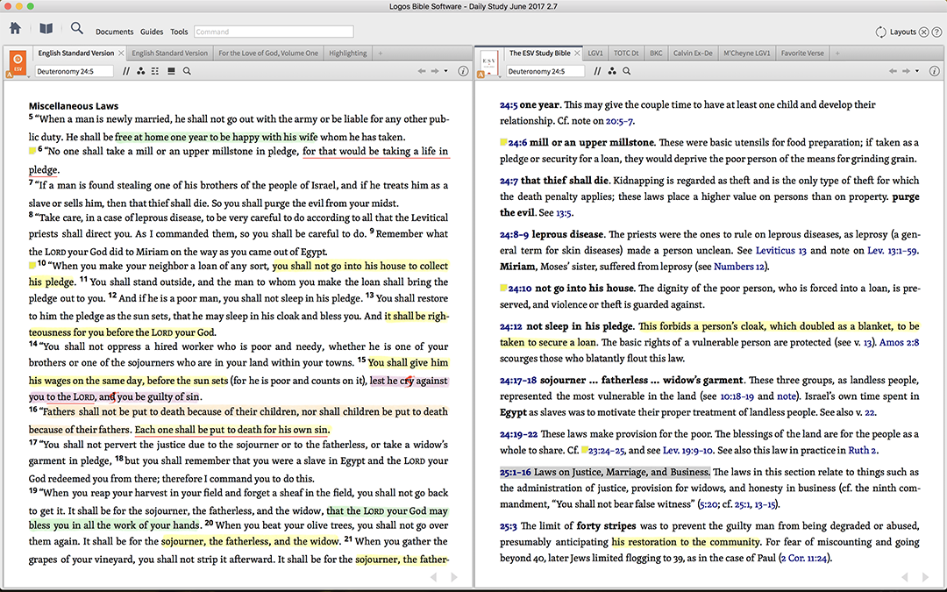Open information icon for ESV panel

[x=463, y=71]
